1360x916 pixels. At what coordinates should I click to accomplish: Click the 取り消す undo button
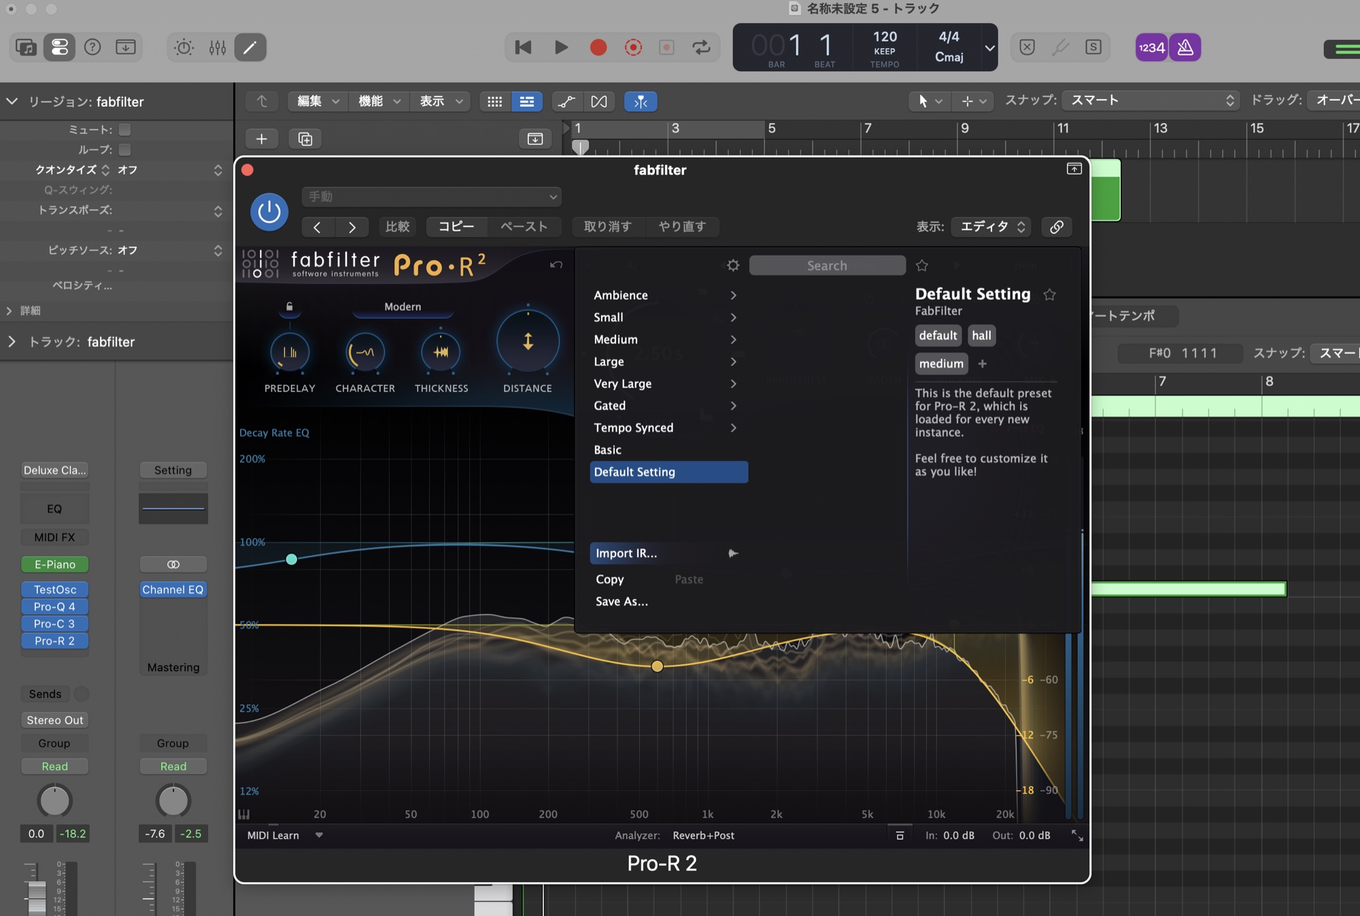click(608, 226)
